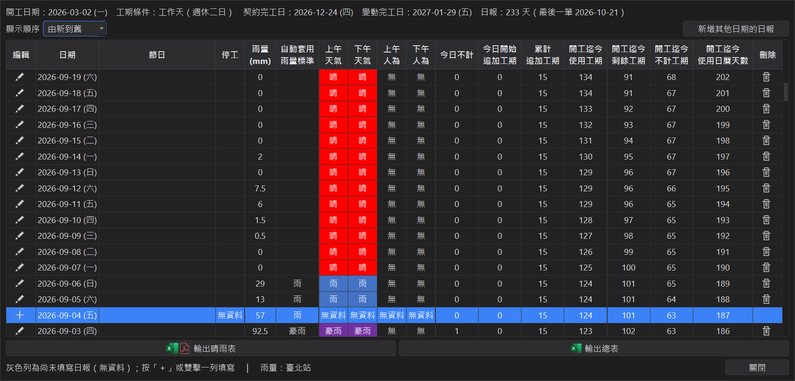Click blue afternoon 雨 cell for 2026-09-06
Viewport: 795px width, 381px height.
pyautogui.click(x=363, y=284)
